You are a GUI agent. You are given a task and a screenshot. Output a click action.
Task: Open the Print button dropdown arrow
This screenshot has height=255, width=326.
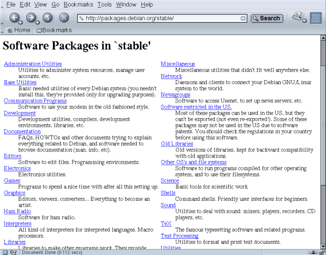[304, 21]
